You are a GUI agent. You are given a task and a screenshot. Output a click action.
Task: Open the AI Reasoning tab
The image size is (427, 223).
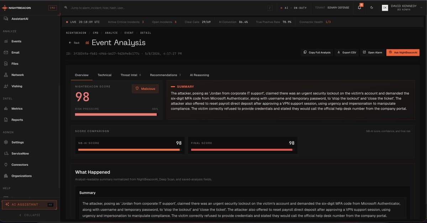[x=200, y=75]
